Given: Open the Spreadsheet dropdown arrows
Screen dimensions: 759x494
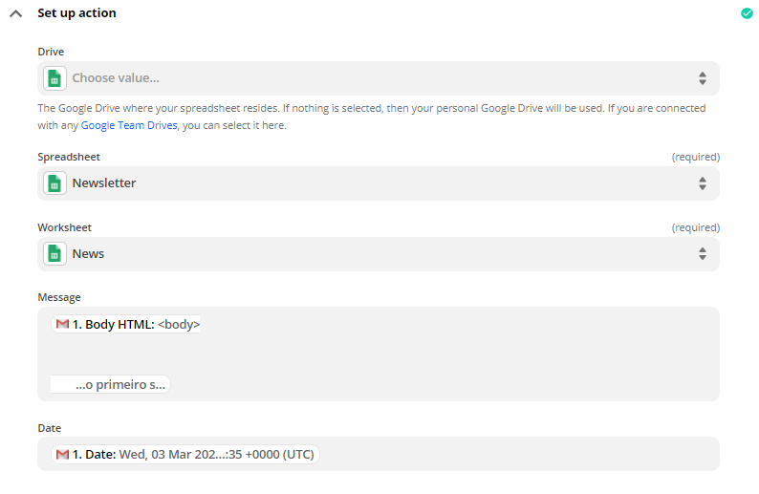Looking at the screenshot, I should (x=702, y=183).
